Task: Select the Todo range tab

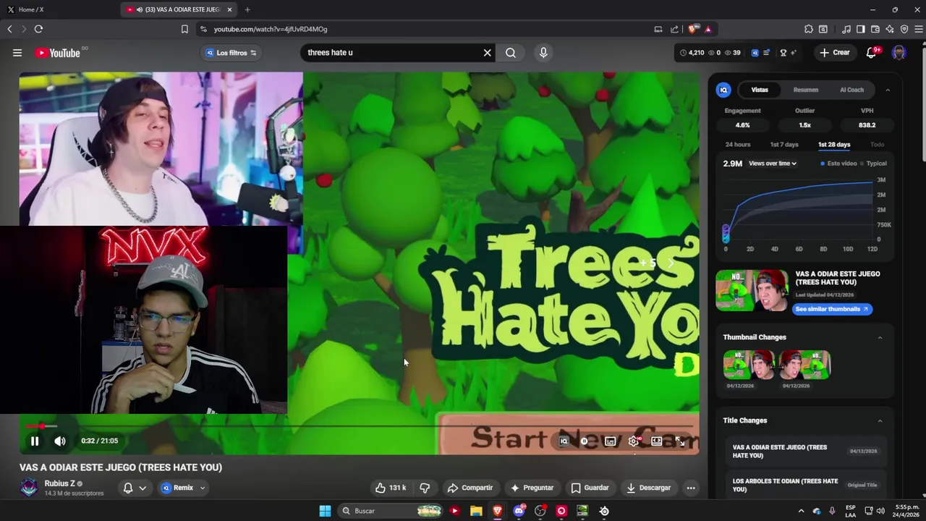Action: pos(878,145)
